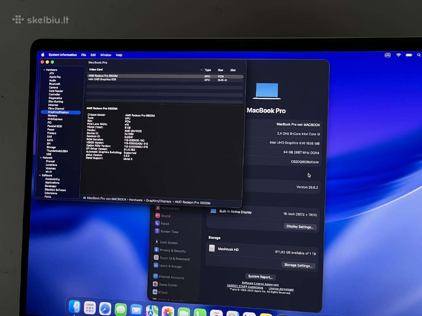Open the License Agreement link
The image size is (422, 316).
coord(281,289)
